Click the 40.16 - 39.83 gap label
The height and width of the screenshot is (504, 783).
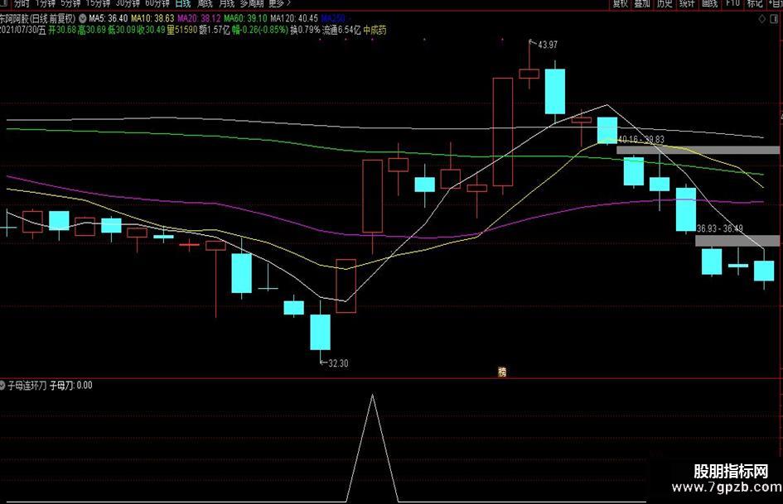[641, 140]
